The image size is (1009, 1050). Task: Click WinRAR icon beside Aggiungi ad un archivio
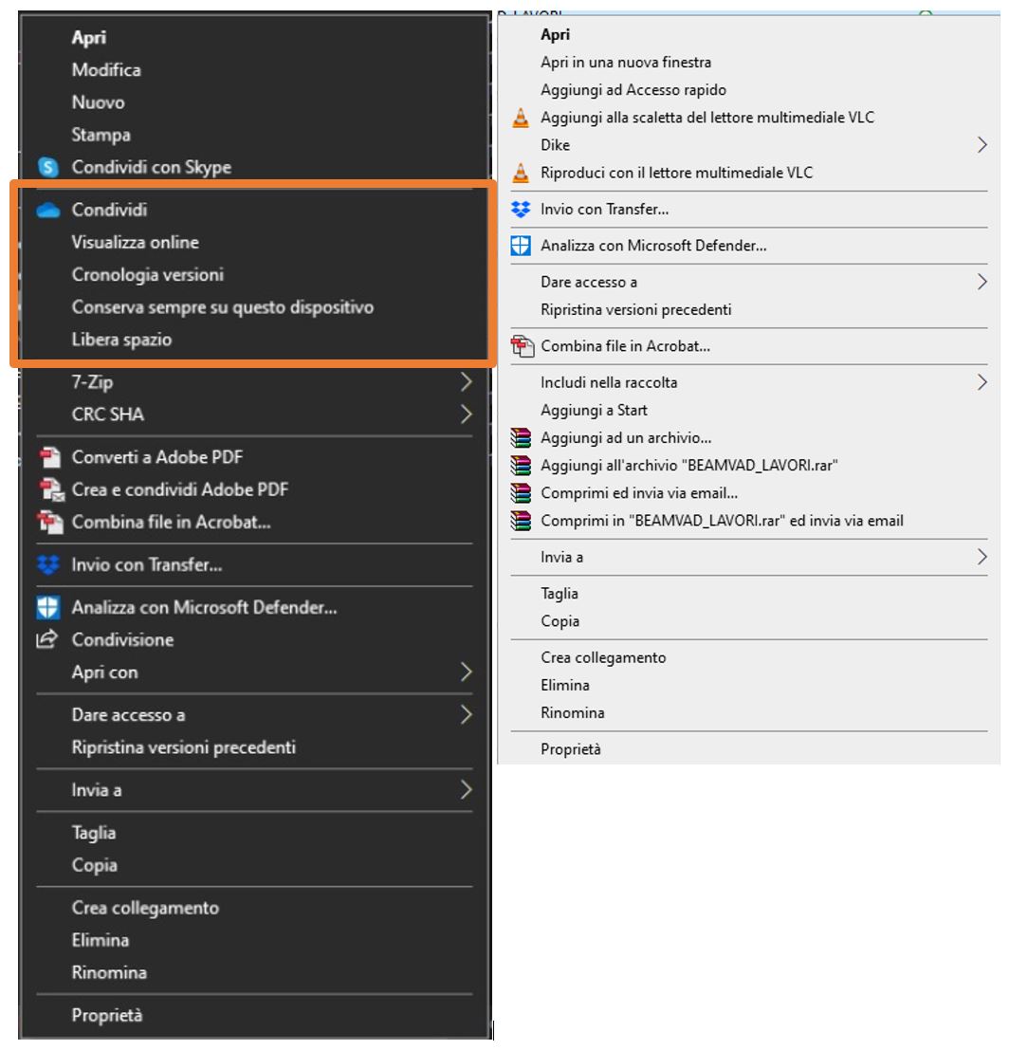(x=521, y=438)
